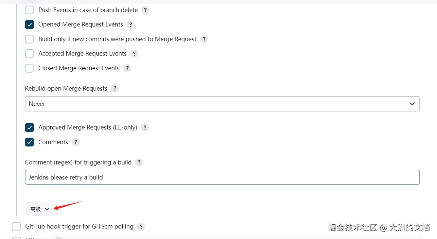Screen dimensions: 437x239
Task: Toggle Build only if new commits pushed
Action: pos(29,39)
